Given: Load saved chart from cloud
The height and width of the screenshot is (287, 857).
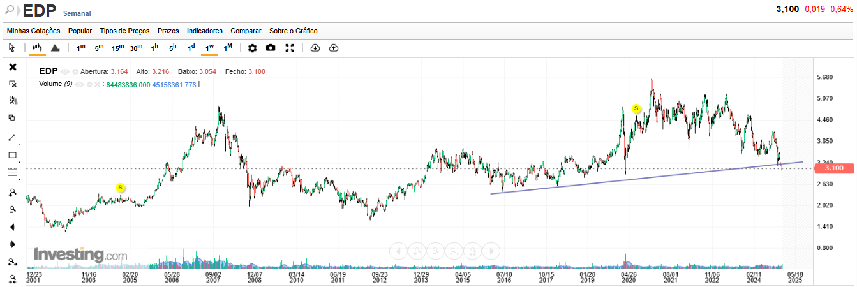Looking at the screenshot, I should [x=315, y=48].
